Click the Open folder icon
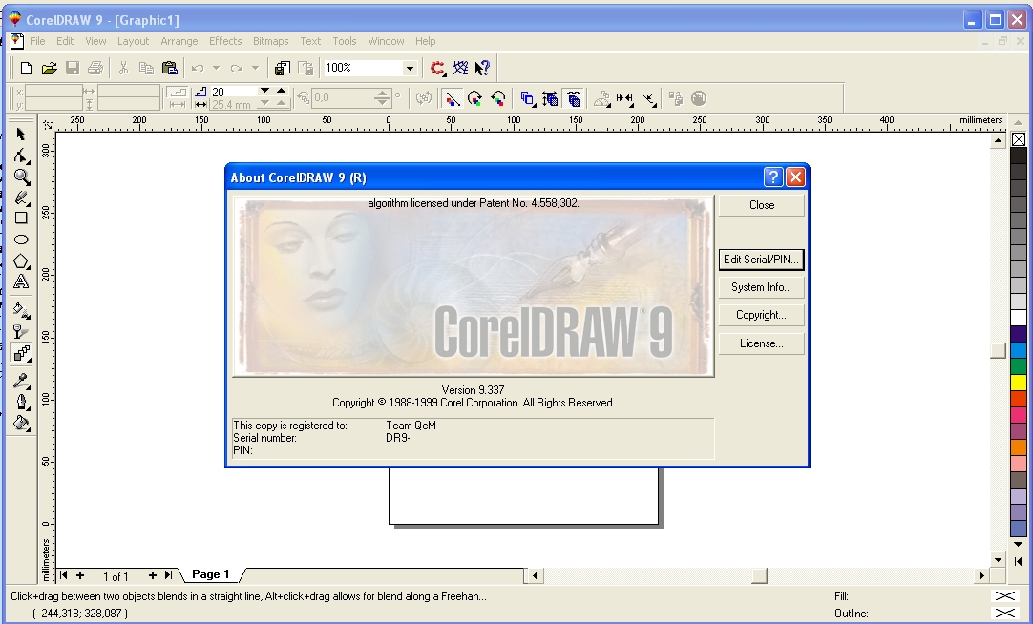This screenshot has width=1033, height=624. pos(50,68)
